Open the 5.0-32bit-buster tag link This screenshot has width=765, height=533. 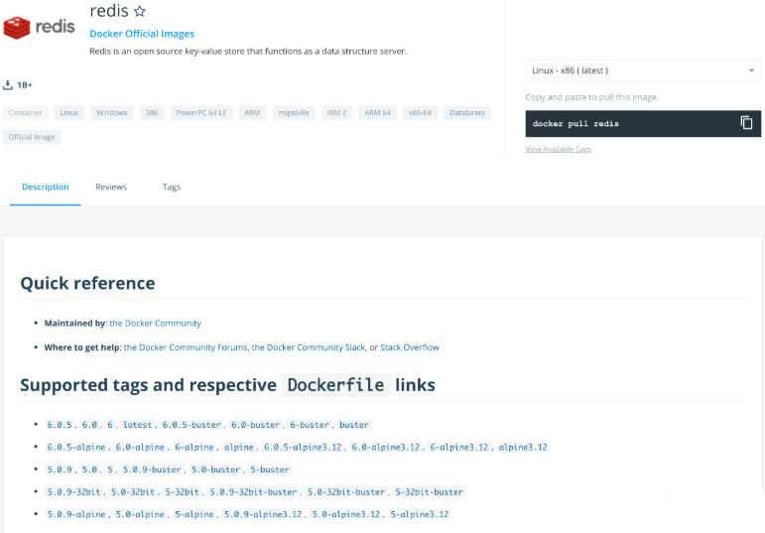tap(346, 492)
